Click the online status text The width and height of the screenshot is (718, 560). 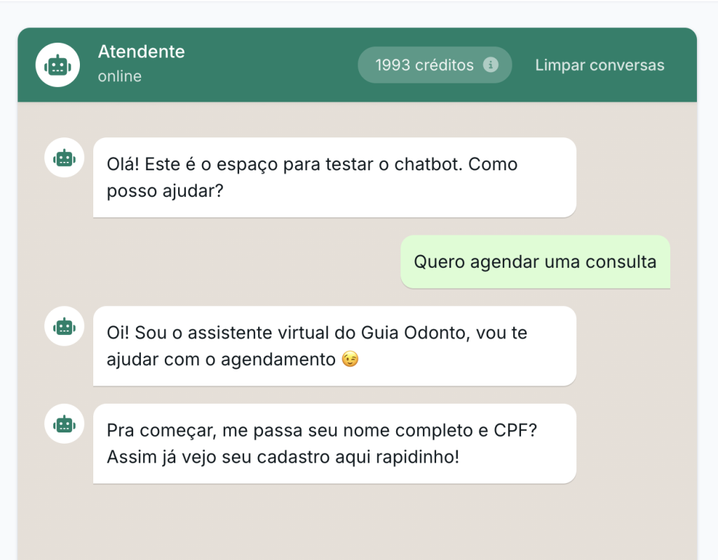(119, 76)
